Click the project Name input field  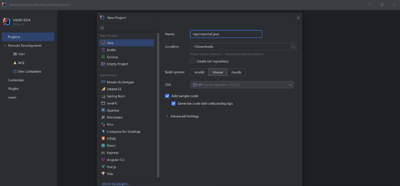[x=226, y=34]
